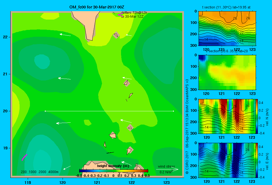Click the small island just south of latitude 21
The height and width of the screenshot is (185, 272).
point(127,83)
